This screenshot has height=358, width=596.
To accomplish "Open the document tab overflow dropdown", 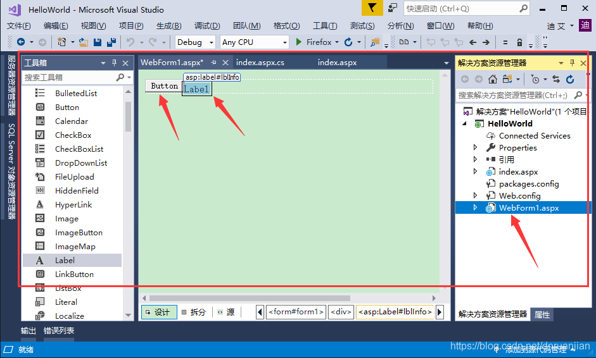I will [x=447, y=63].
